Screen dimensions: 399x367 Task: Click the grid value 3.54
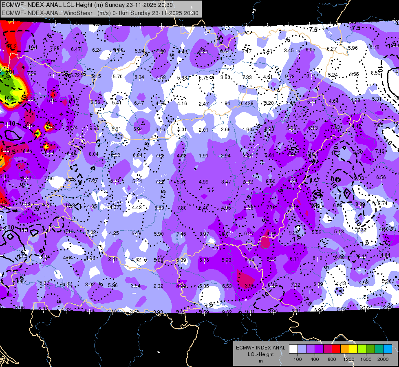[136, 286]
